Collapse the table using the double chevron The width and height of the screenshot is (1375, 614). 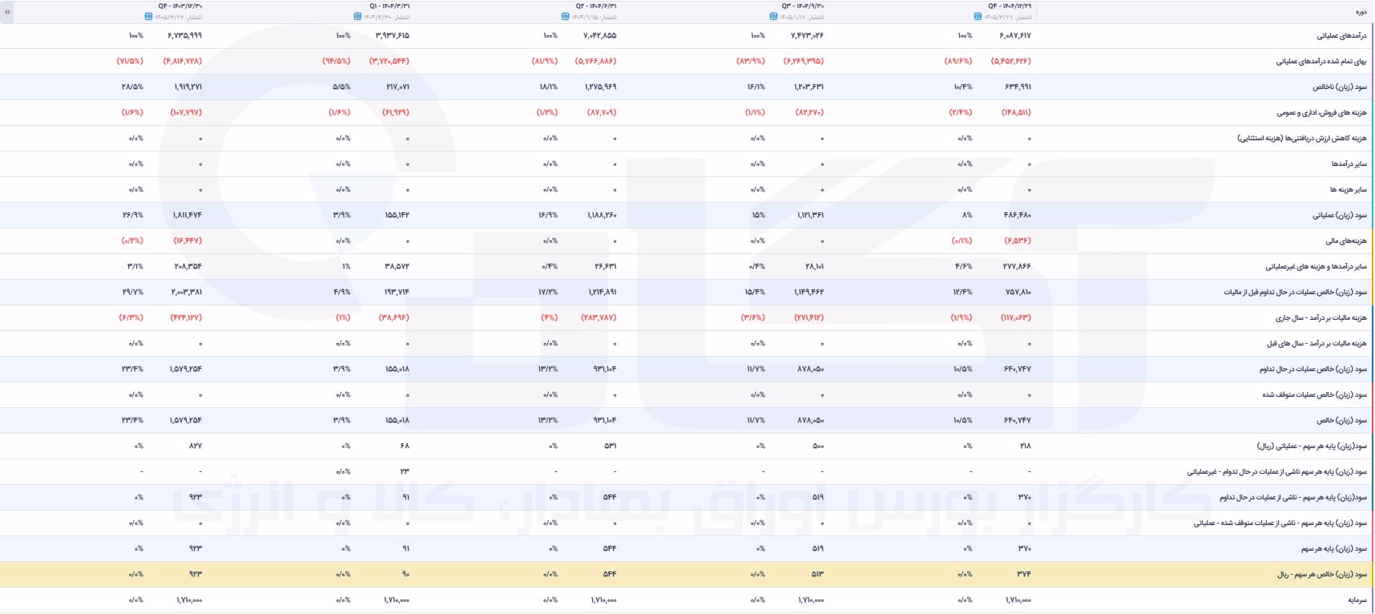coord(7,12)
